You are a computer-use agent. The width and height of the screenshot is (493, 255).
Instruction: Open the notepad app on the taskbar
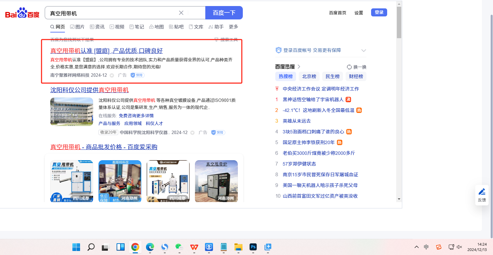tap(223, 247)
